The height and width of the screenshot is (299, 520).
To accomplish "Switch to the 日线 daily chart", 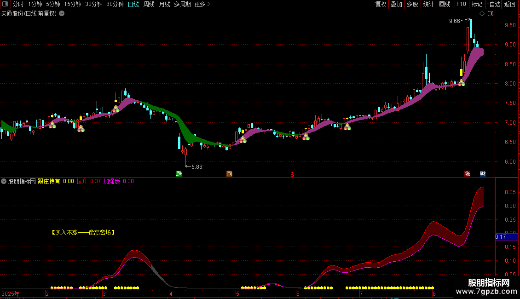I will click(133, 4).
